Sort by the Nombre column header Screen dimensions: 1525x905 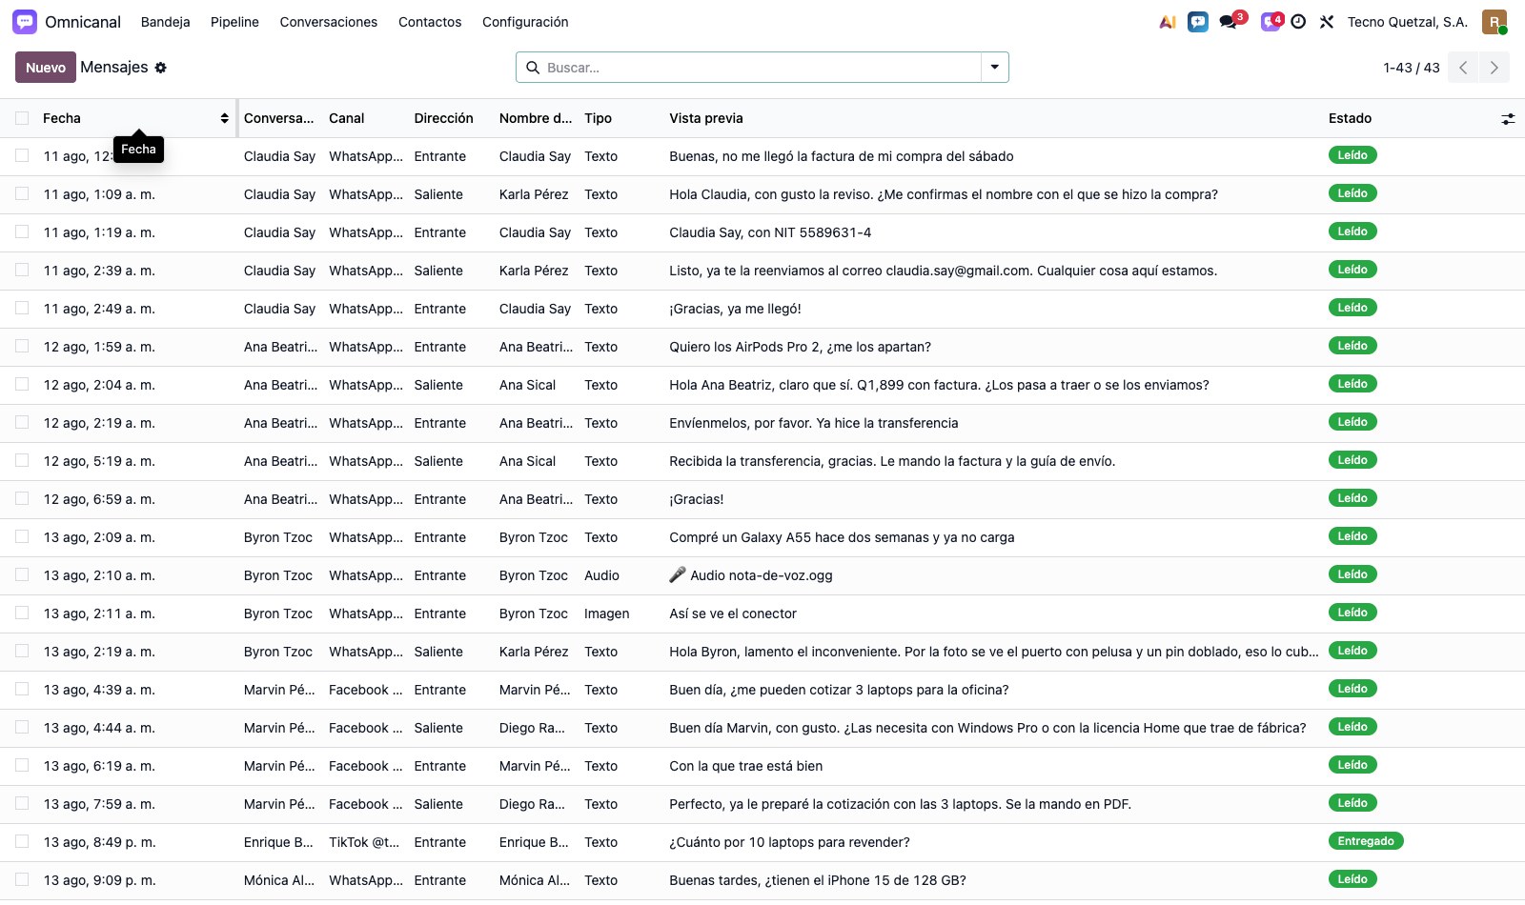coord(536,118)
